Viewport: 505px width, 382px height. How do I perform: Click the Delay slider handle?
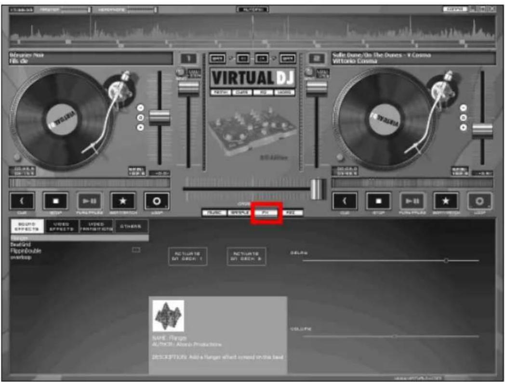coord(446,260)
